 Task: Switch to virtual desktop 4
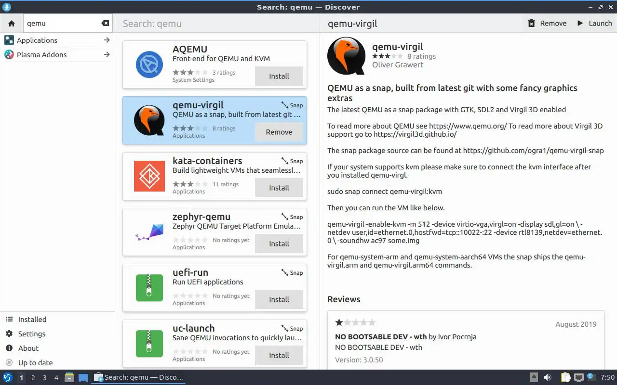pyautogui.click(x=56, y=377)
